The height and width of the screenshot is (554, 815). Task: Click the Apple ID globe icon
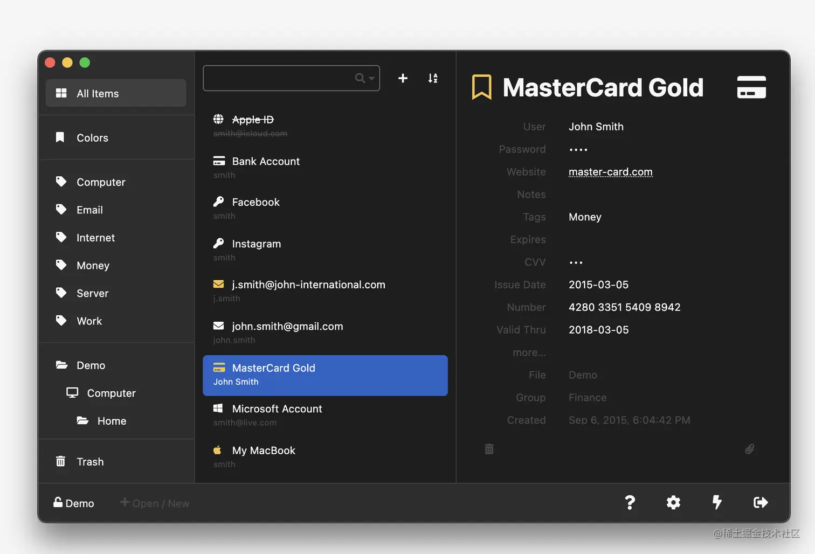click(x=218, y=119)
